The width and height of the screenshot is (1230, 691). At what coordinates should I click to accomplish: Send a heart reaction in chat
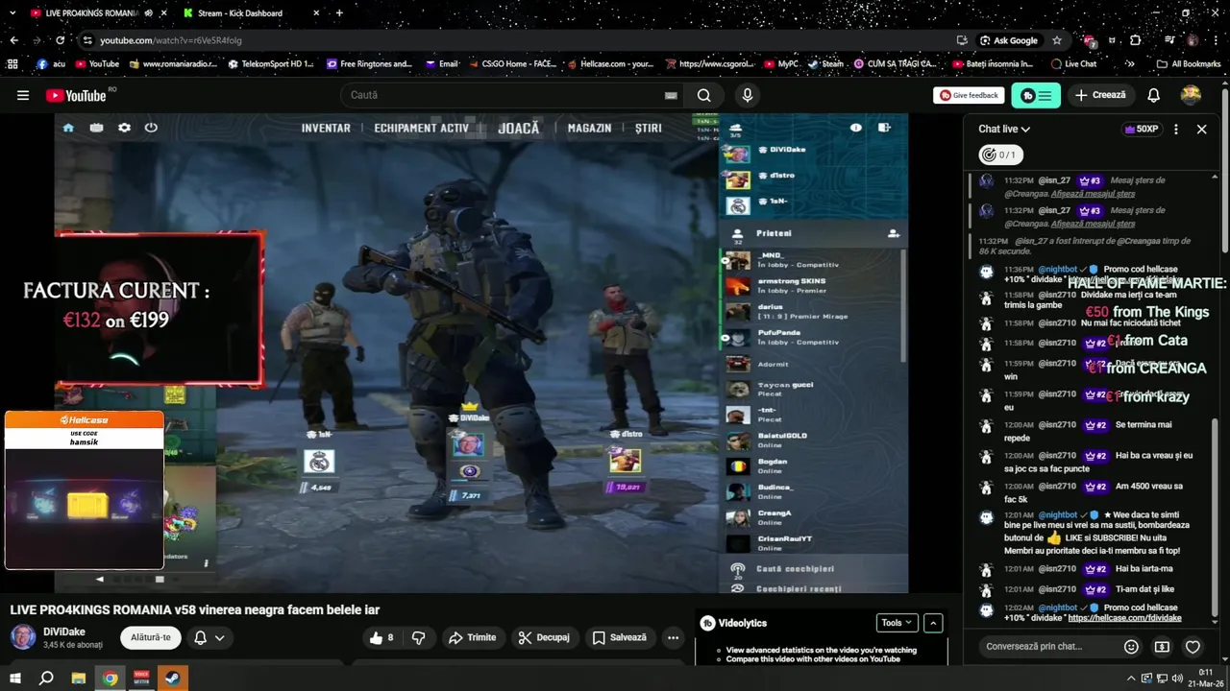(x=1193, y=647)
